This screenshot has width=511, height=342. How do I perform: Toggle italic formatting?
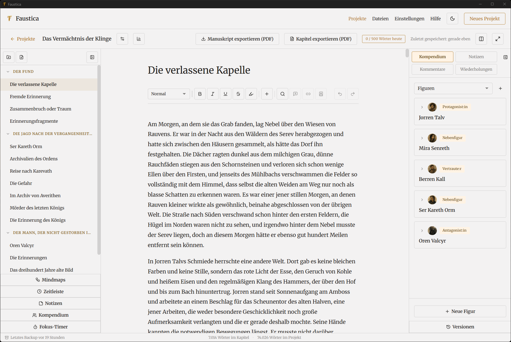(x=213, y=94)
